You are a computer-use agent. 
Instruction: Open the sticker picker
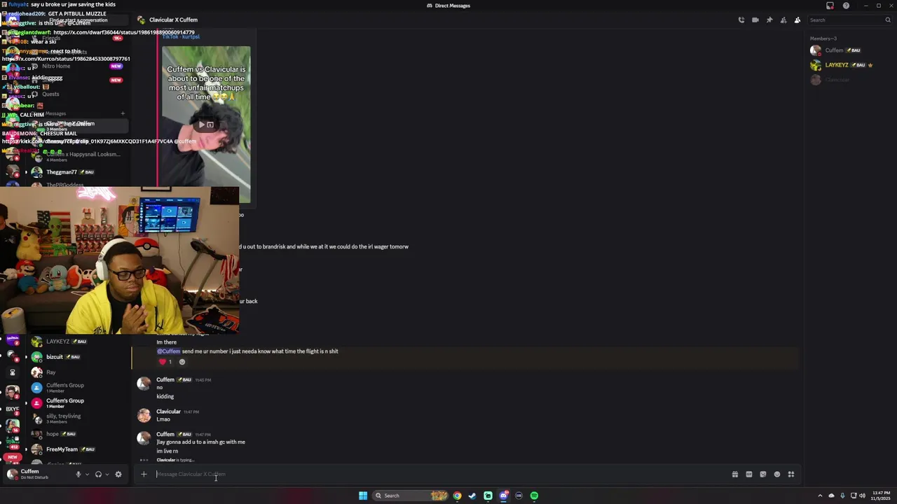point(763,474)
